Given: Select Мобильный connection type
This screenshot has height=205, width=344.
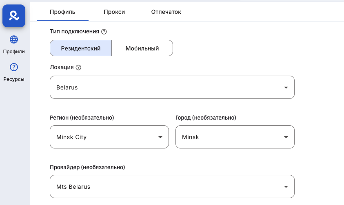Looking at the screenshot, I should click(142, 48).
